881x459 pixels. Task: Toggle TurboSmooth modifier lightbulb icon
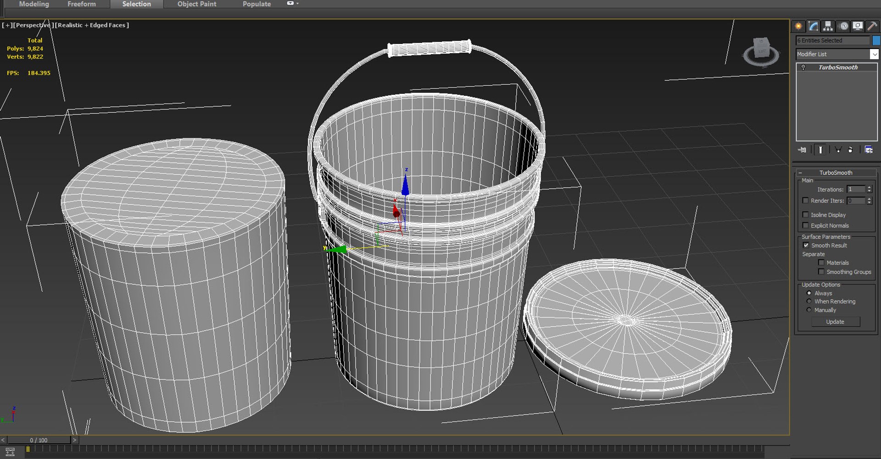(x=803, y=67)
